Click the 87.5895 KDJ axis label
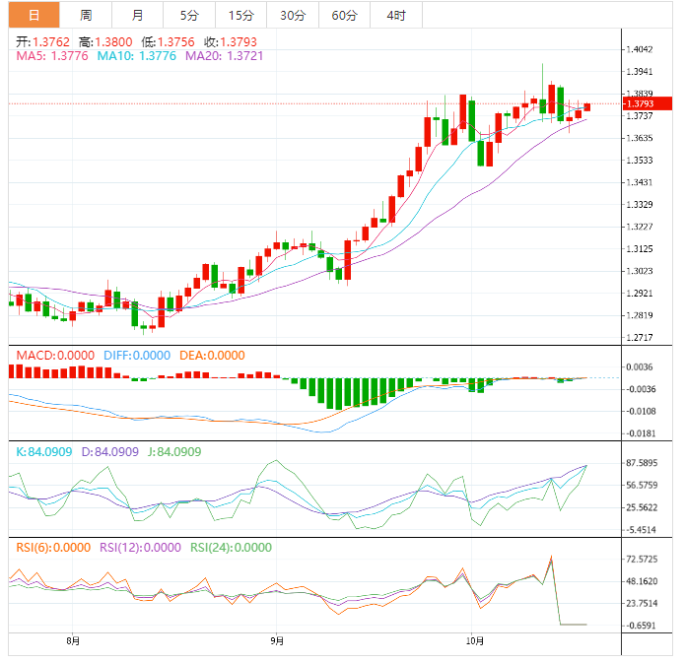 642,463
